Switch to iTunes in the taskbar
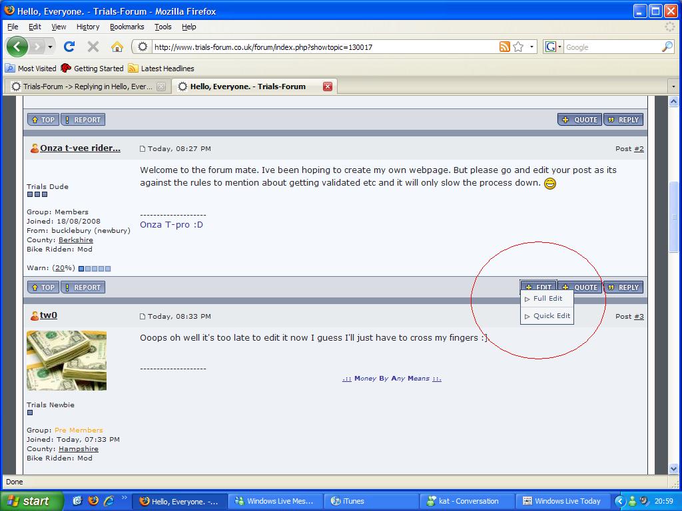The width and height of the screenshot is (682, 511). coord(371,501)
